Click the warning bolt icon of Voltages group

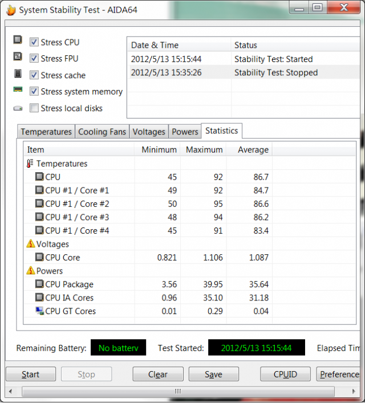31,243
